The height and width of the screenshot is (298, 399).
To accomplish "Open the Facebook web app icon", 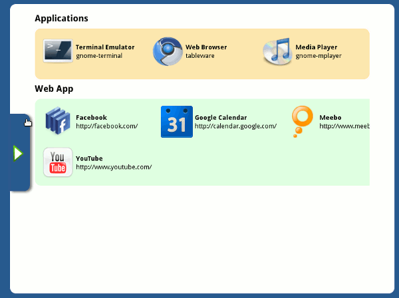I will (58, 121).
